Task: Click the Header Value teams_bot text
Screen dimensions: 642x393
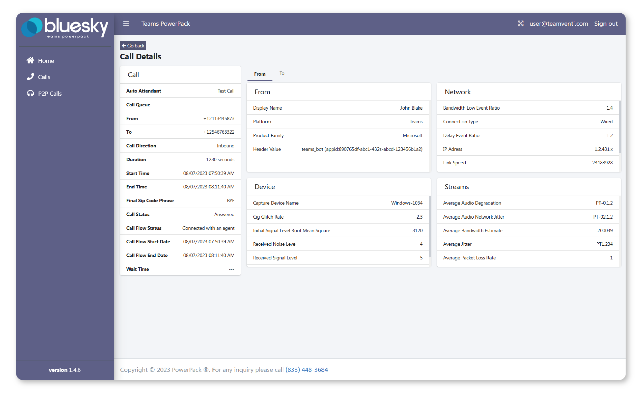Action: (x=362, y=149)
